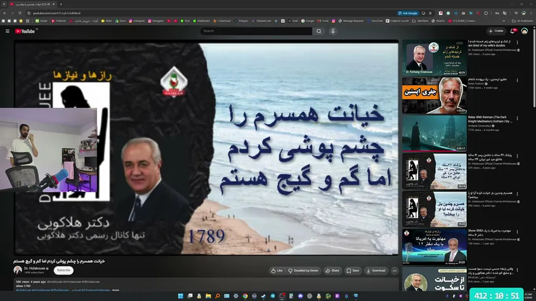Open the browser extensions puzzle icon
Viewport: 536px width, 301px height.
click(x=486, y=13)
